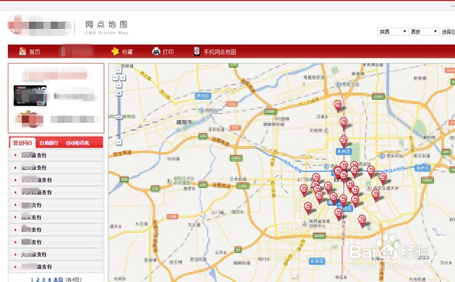Click the credit card promo thumbnail
Viewport: 455px width, 282px height.
coord(30,95)
